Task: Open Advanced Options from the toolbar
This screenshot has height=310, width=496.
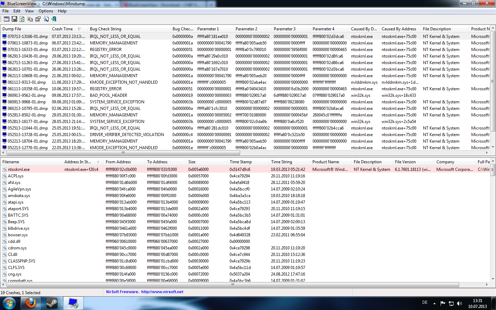Action: [x=7, y=19]
